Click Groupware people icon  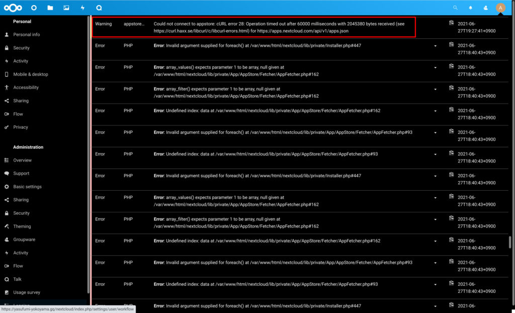(7, 240)
